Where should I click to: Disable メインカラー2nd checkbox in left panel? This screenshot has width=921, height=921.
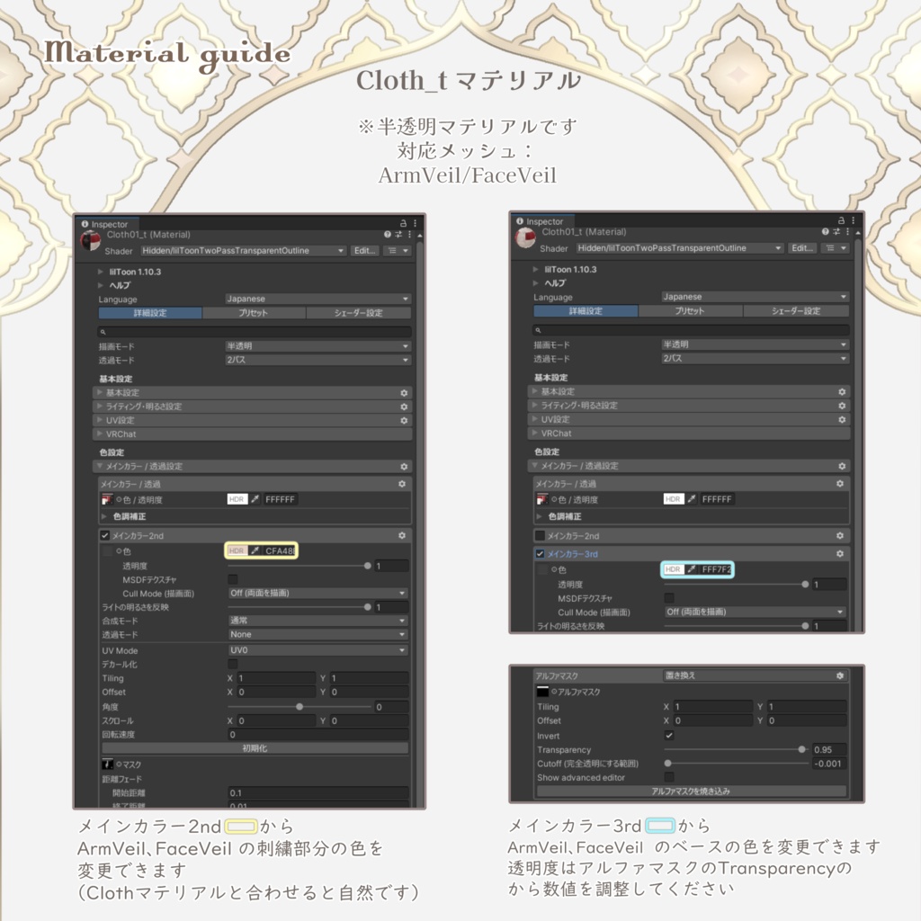click(x=105, y=536)
